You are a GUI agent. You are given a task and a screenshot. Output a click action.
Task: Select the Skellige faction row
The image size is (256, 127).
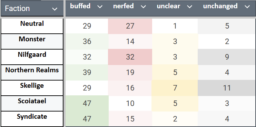pos(32,88)
